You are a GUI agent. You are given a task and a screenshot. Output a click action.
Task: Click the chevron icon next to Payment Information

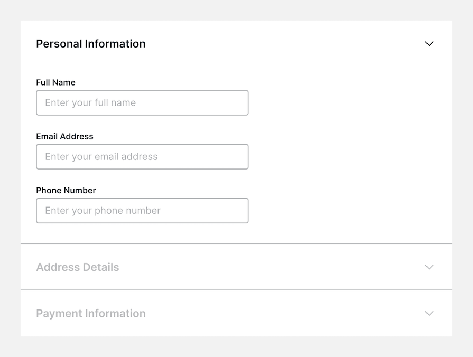(x=429, y=313)
